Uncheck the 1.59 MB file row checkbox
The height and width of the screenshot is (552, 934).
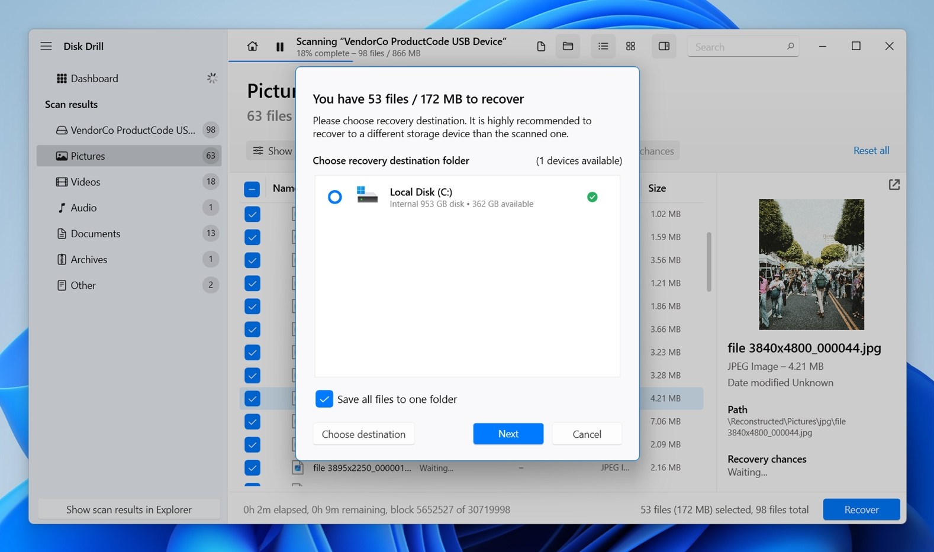[x=252, y=237]
